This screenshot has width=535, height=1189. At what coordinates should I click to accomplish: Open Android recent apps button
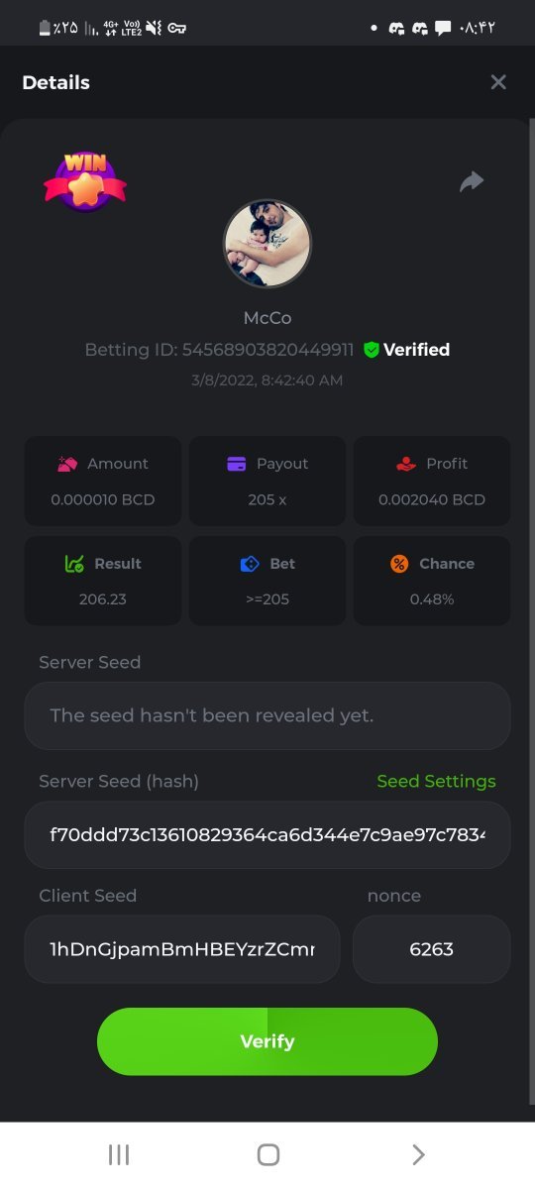coord(119,1154)
